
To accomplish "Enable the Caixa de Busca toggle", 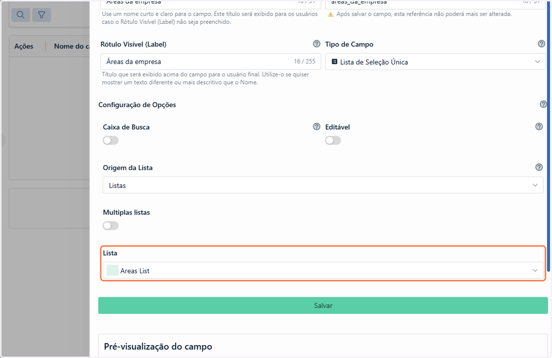I will [111, 141].
